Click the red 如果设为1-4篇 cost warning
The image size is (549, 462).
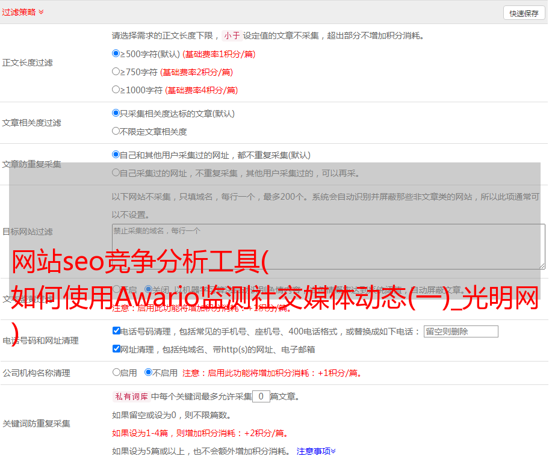(x=200, y=433)
